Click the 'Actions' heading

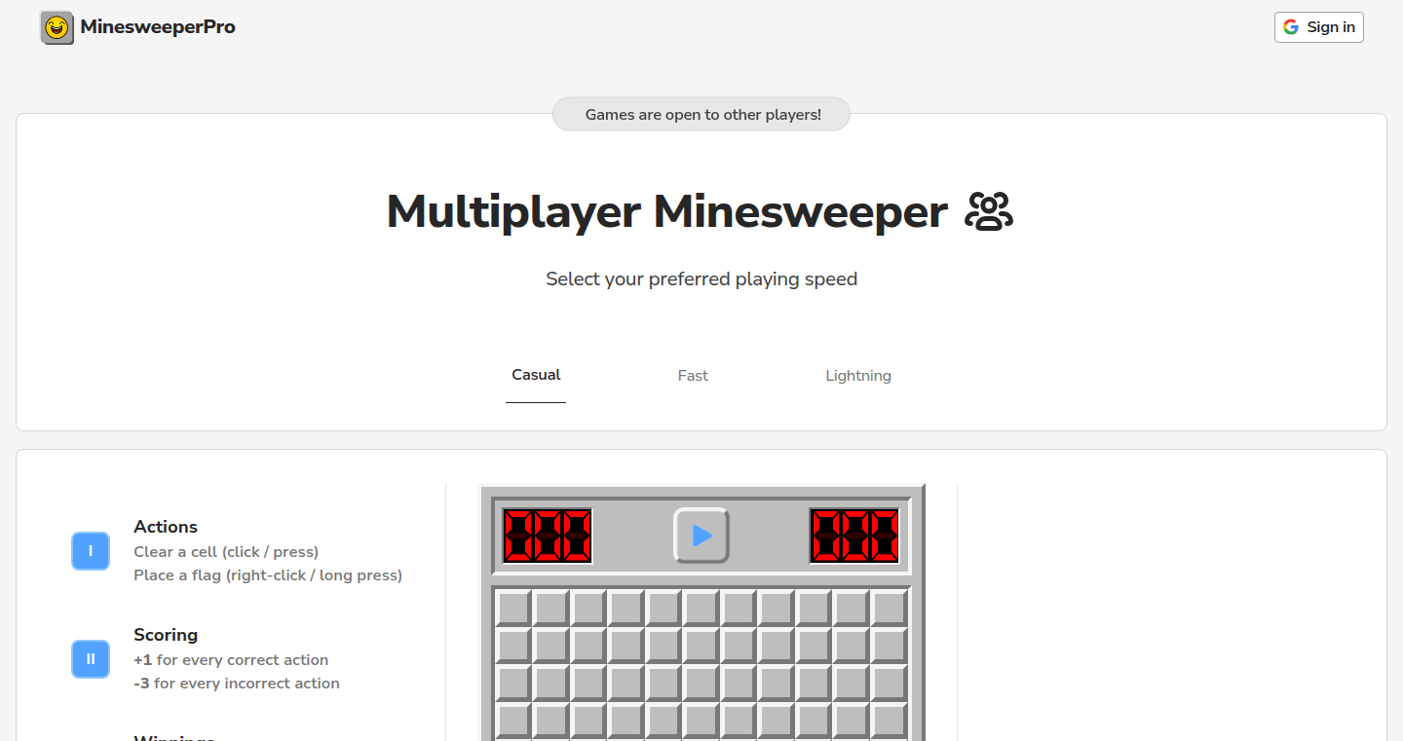pyautogui.click(x=166, y=527)
